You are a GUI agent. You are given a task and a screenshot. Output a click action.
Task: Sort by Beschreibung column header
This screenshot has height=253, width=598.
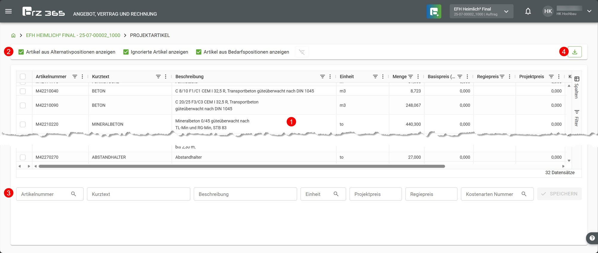(x=190, y=77)
